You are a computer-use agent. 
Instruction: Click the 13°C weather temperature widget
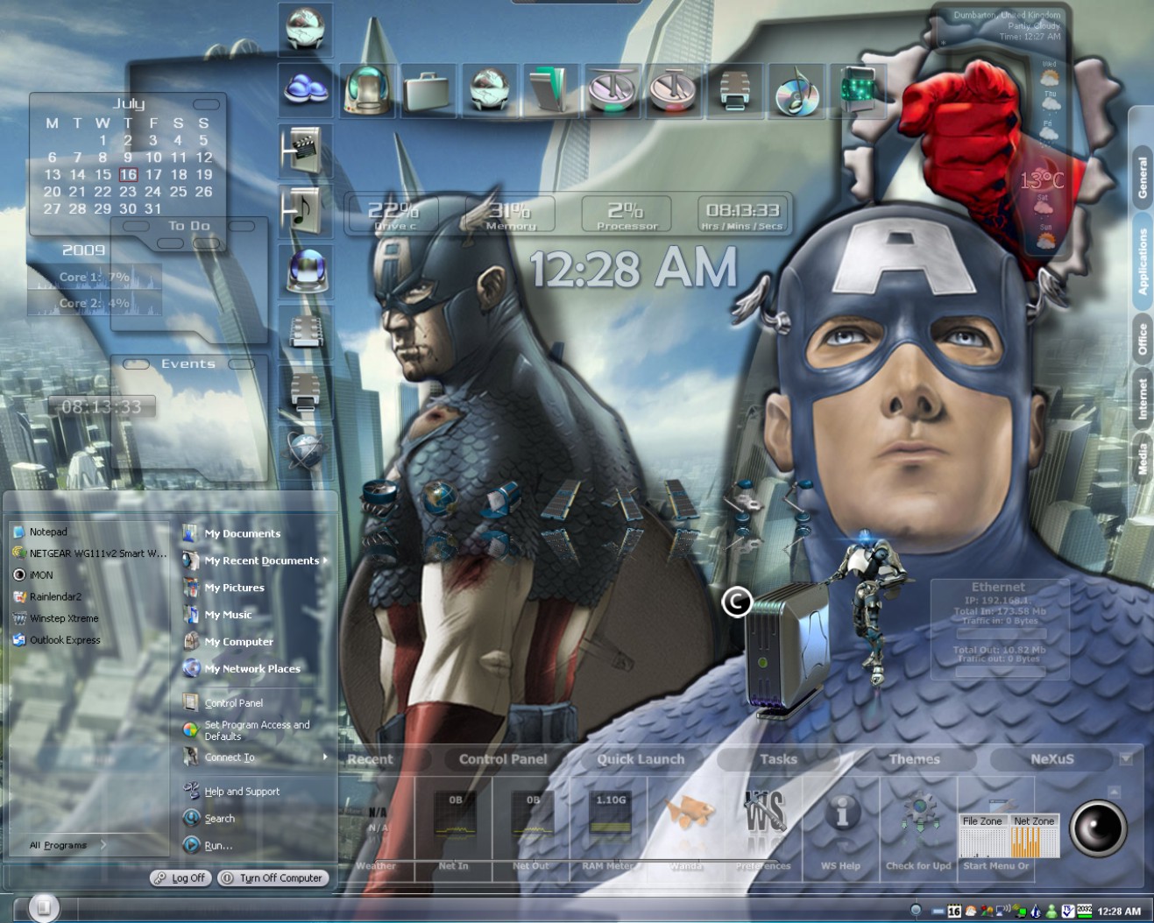pyautogui.click(x=1042, y=181)
